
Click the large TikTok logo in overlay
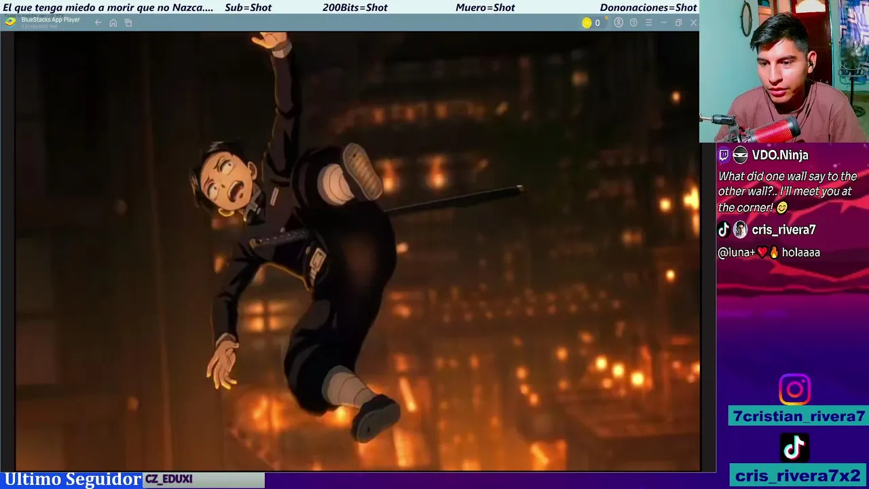click(x=794, y=447)
